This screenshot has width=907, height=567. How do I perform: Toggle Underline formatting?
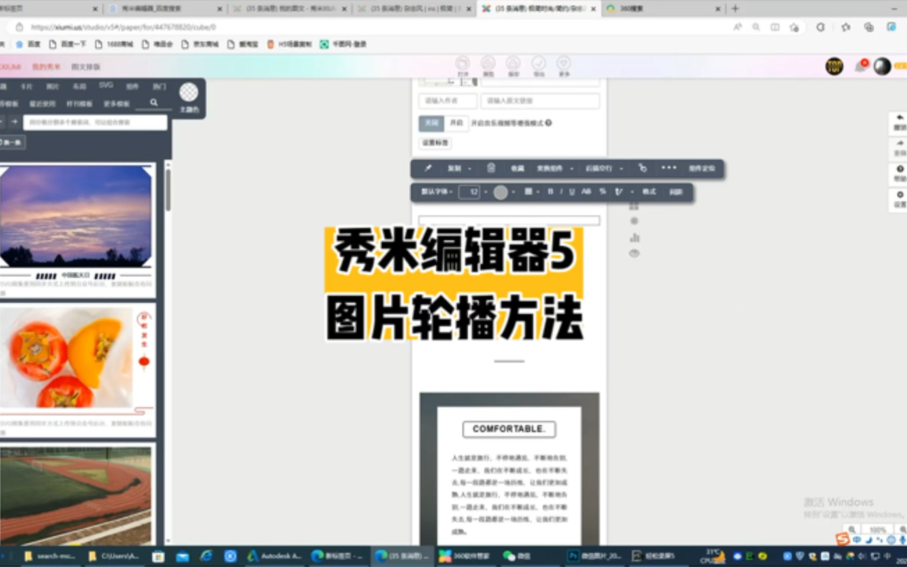point(572,191)
